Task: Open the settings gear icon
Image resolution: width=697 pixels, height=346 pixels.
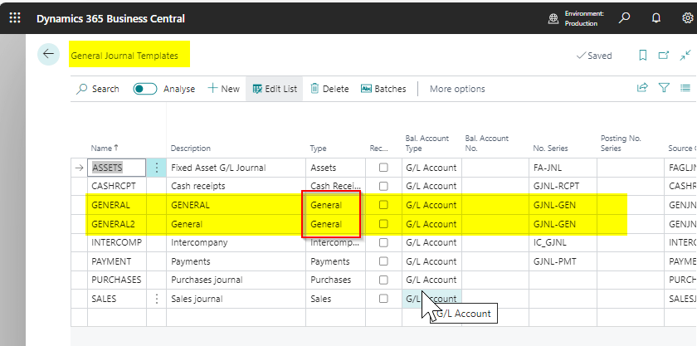Action: (686, 17)
